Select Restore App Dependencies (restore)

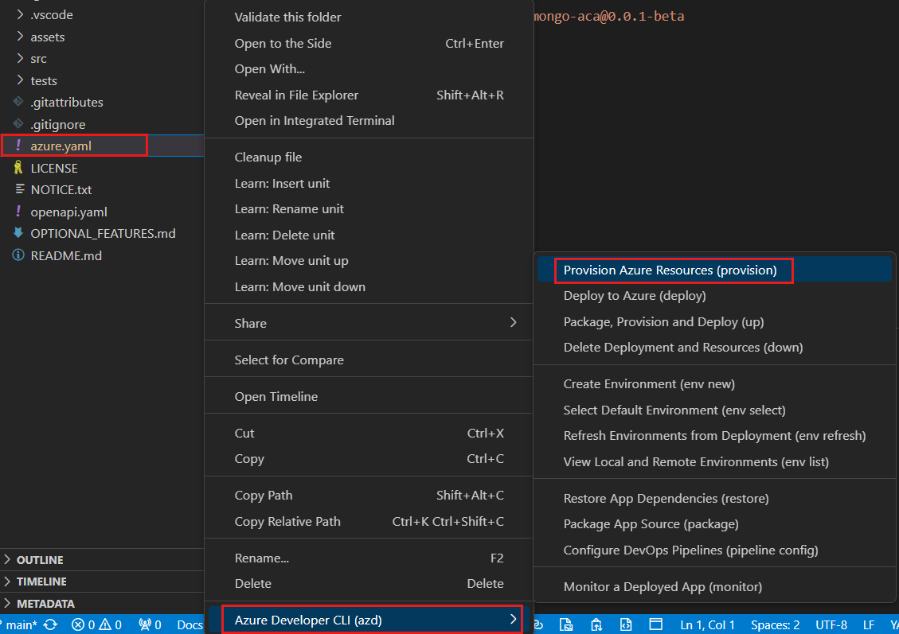(714, 499)
